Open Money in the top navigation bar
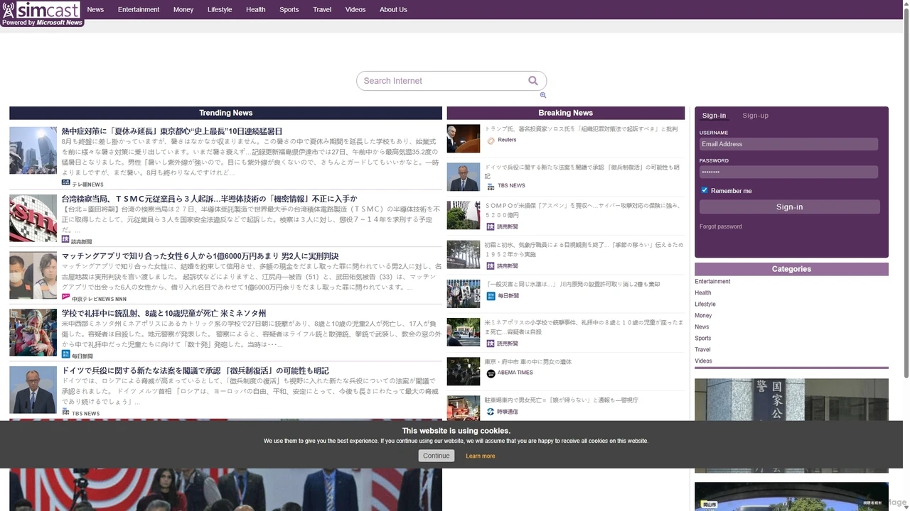 click(183, 10)
